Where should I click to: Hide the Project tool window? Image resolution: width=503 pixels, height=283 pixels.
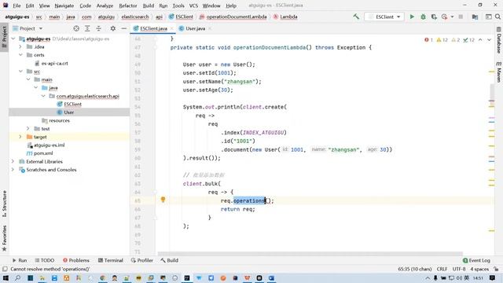[124, 28]
